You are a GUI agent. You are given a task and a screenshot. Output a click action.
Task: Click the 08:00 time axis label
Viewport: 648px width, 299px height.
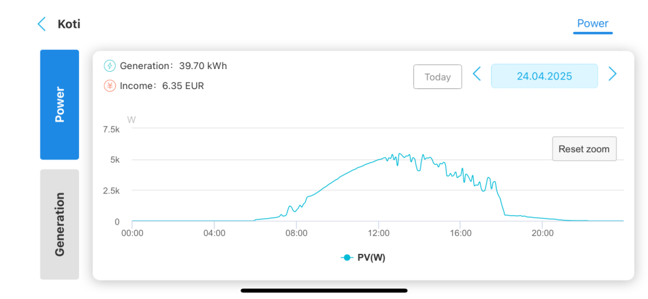296,233
